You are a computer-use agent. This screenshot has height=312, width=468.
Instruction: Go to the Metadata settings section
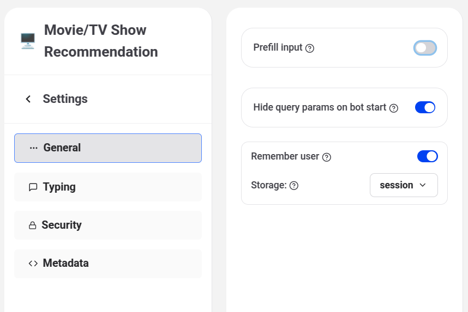pyautogui.click(x=108, y=264)
